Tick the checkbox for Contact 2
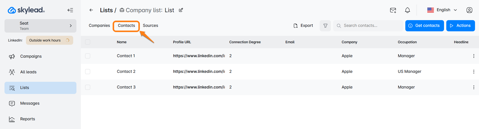Image resolution: width=479 pixels, height=129 pixels. (88, 72)
